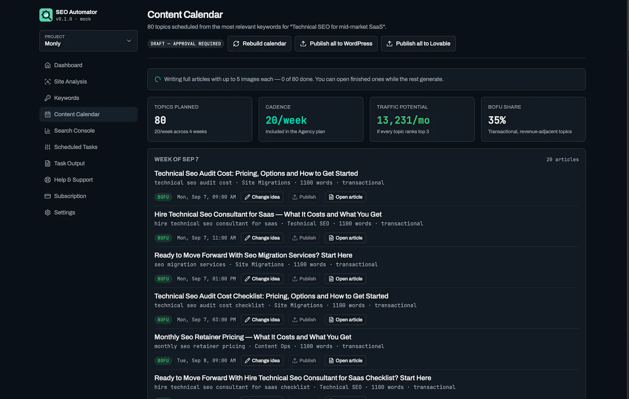Click the Topics Planned 80 card

[200, 119]
